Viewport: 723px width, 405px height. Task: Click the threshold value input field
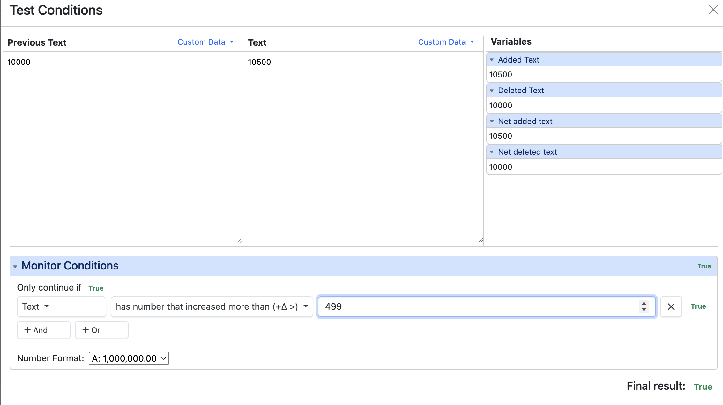pos(479,307)
